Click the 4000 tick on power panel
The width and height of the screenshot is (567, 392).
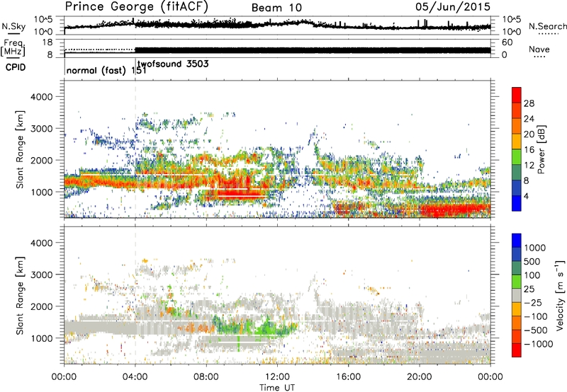pyautogui.click(x=42, y=97)
